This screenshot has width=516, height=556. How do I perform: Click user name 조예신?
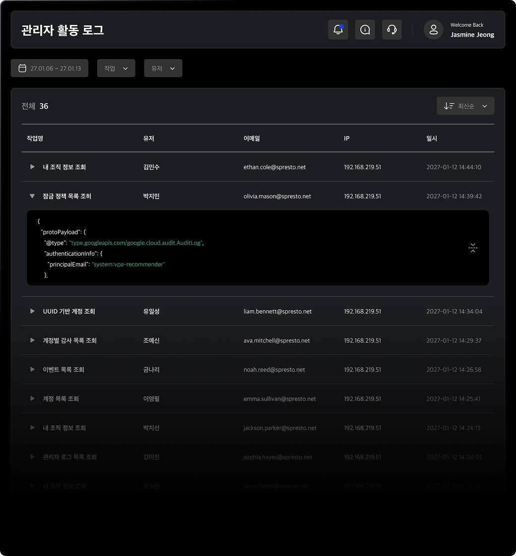151,341
